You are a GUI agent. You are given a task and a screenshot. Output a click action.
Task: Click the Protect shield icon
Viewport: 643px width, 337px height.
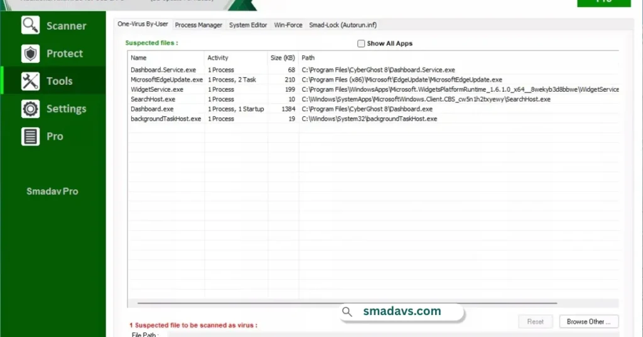[30, 53]
